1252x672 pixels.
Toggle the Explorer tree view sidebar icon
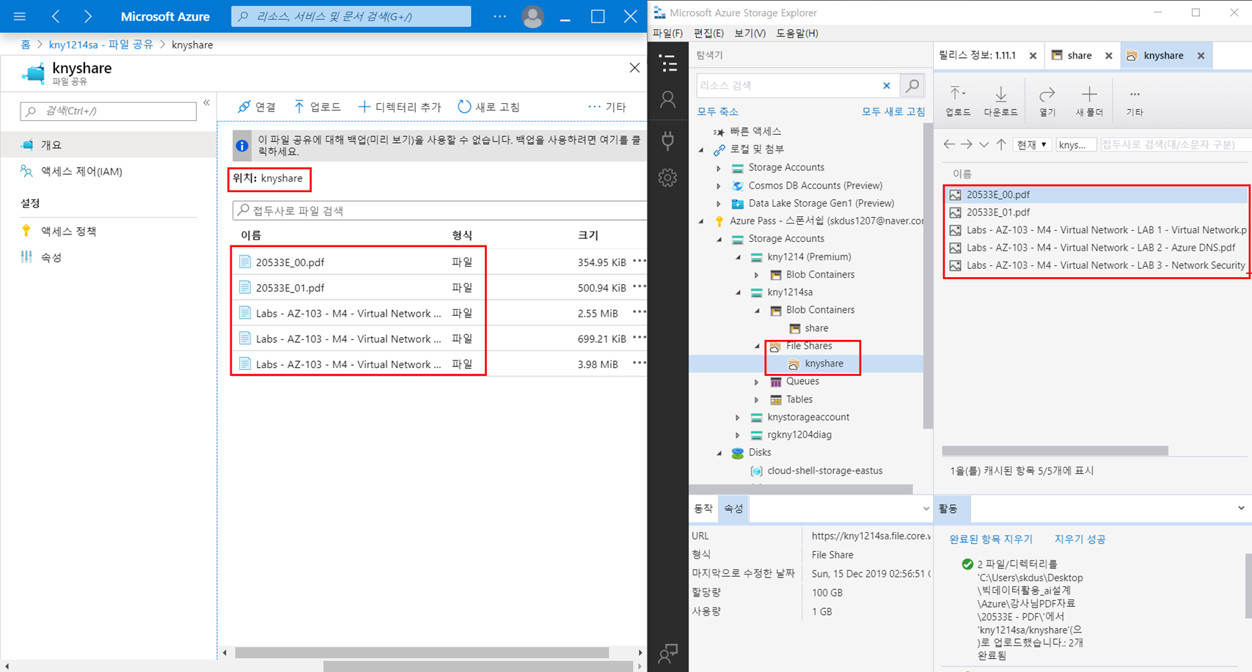coord(668,64)
